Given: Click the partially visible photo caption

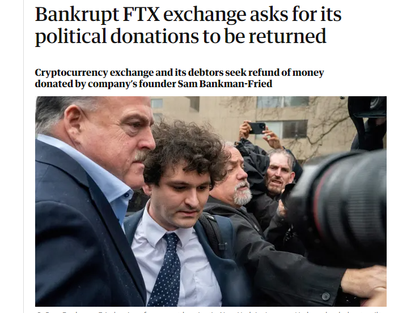Looking at the screenshot, I should click(x=211, y=311).
